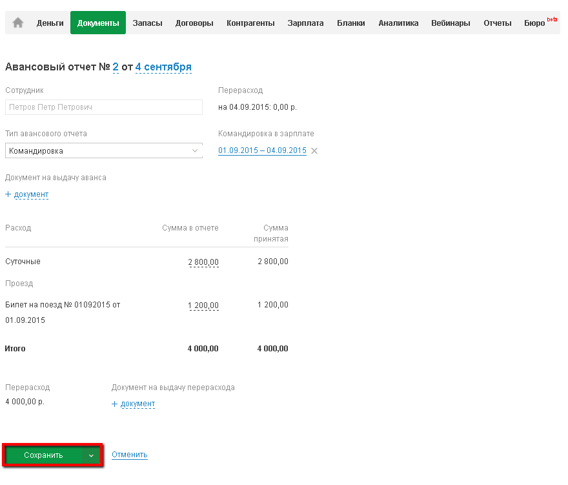Change the report date 4 сентября
Viewport: 568px width, 485px height.
[x=163, y=67]
